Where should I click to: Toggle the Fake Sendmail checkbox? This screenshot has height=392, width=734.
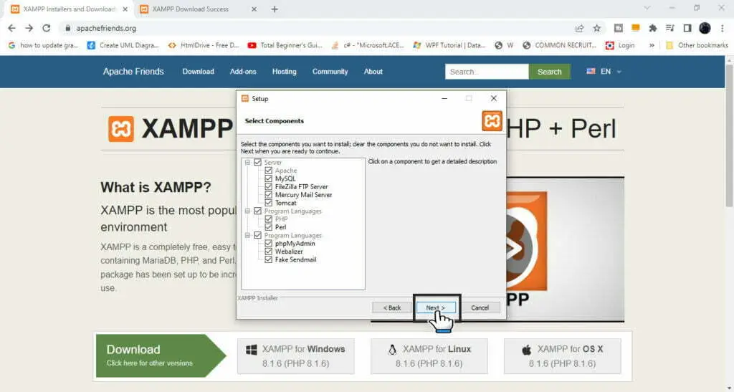268,259
